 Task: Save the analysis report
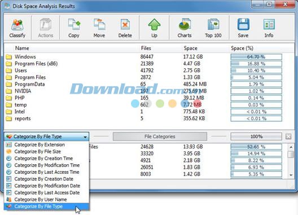tap(243, 28)
